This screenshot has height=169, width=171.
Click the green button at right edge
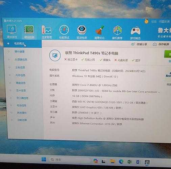(x=168, y=54)
